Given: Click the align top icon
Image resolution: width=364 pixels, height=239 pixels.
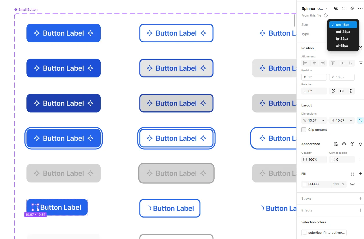Looking at the screenshot, I should [333, 63].
